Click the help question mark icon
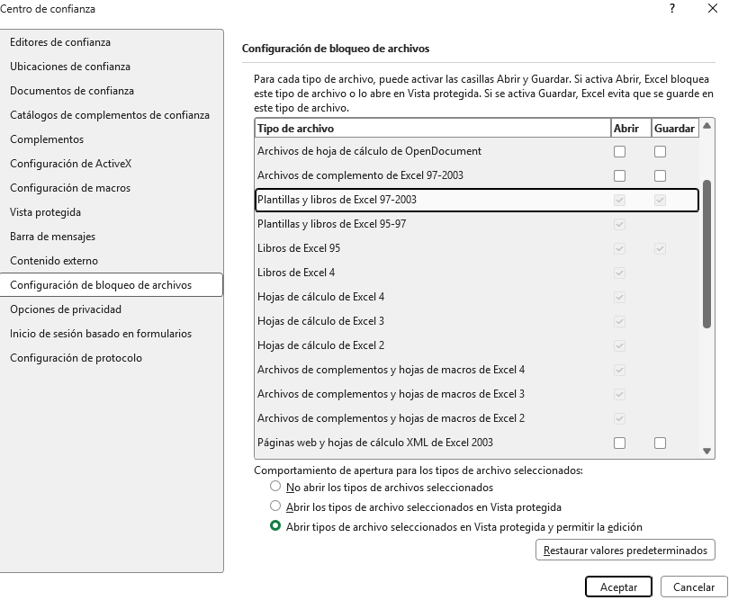The image size is (729, 600). point(672,9)
